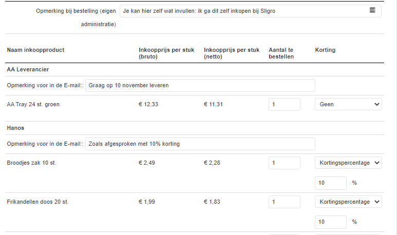Click the Naam inkoopproduct column header
Screen dimensions: 397x235
click(36, 50)
